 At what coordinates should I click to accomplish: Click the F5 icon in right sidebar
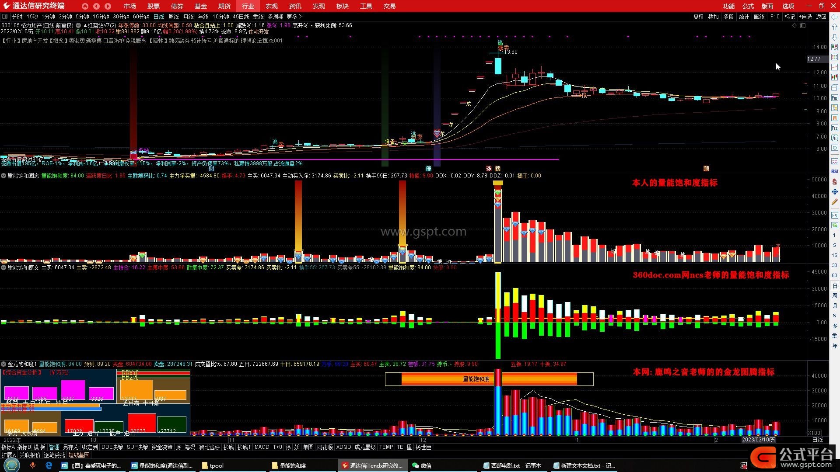835,215
